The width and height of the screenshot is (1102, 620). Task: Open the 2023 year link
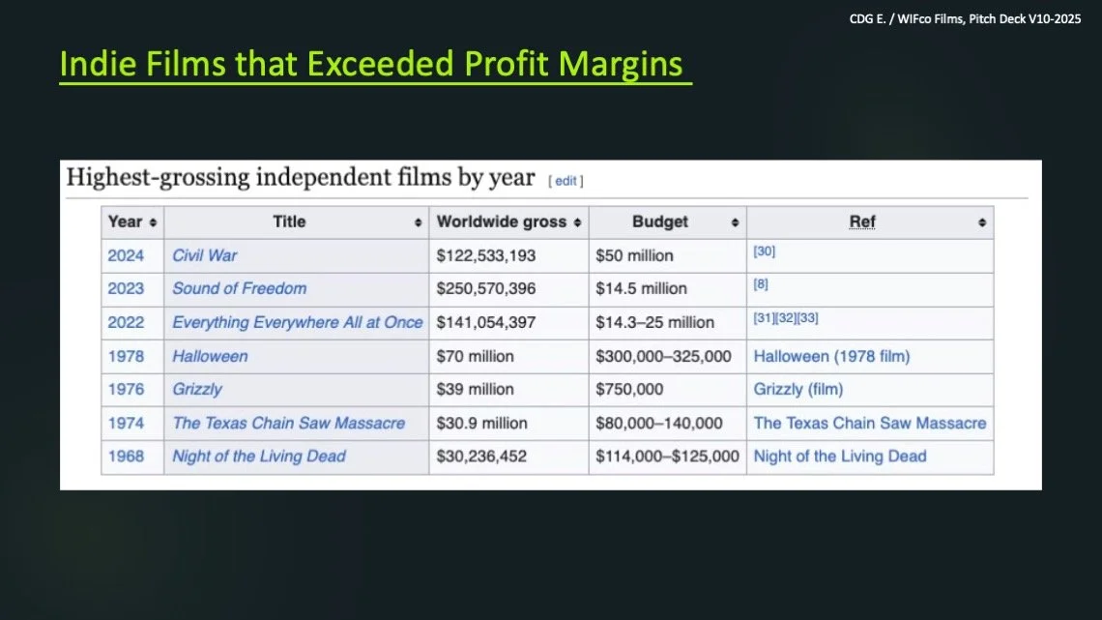(126, 288)
